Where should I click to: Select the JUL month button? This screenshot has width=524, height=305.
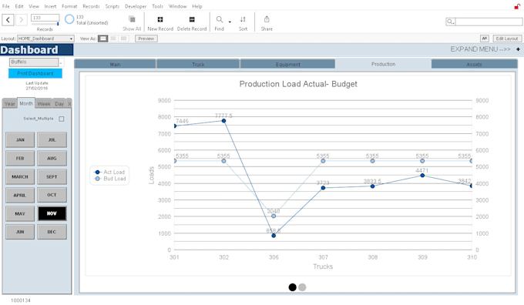coord(52,139)
